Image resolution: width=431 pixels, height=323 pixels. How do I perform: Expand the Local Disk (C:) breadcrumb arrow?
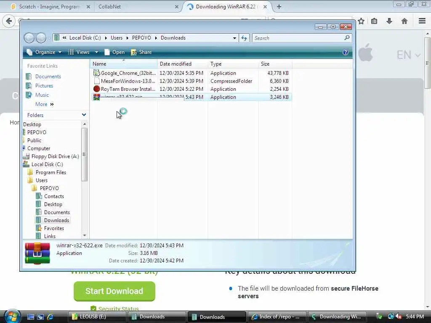[x=106, y=38]
